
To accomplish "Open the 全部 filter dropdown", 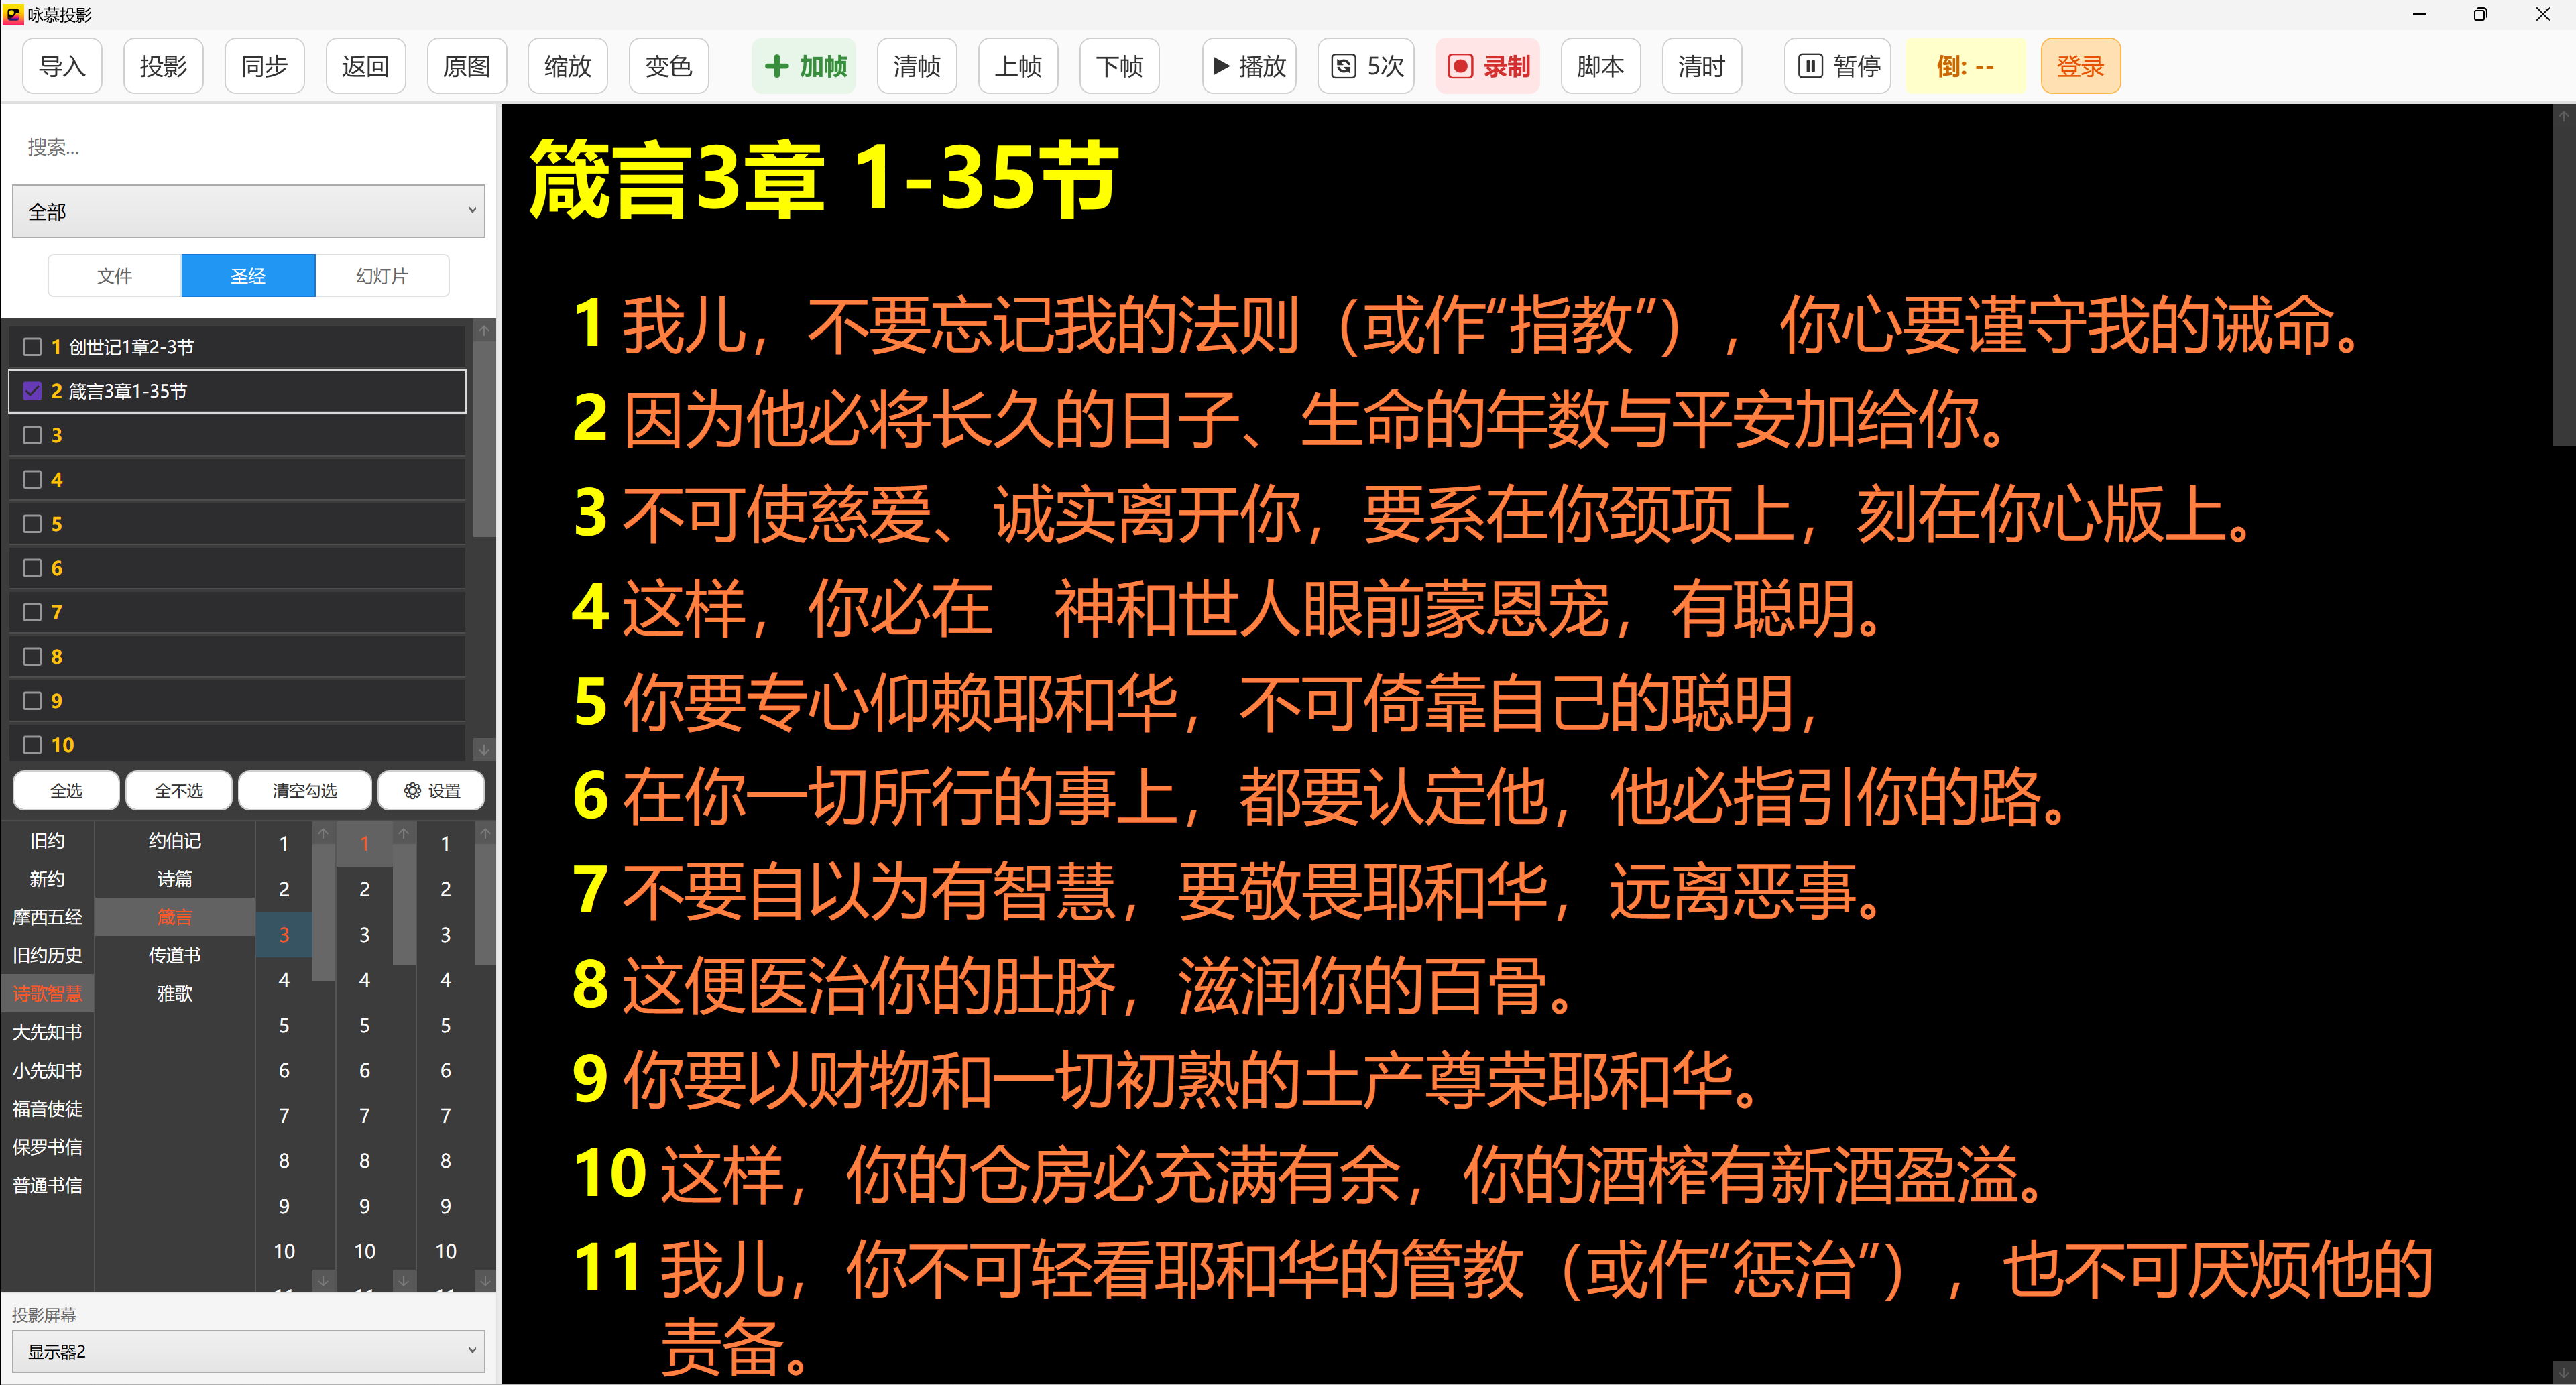I will pyautogui.click(x=247, y=211).
